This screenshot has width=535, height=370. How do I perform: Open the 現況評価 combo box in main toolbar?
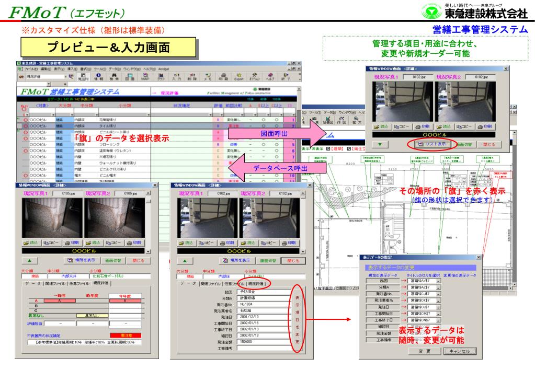[47, 77]
